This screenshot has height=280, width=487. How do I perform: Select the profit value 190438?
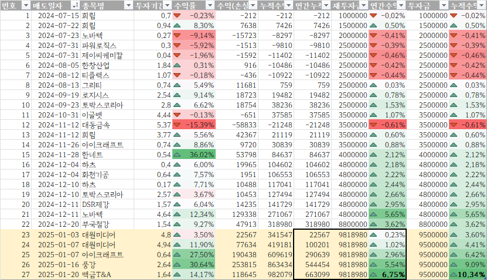click(x=237, y=255)
